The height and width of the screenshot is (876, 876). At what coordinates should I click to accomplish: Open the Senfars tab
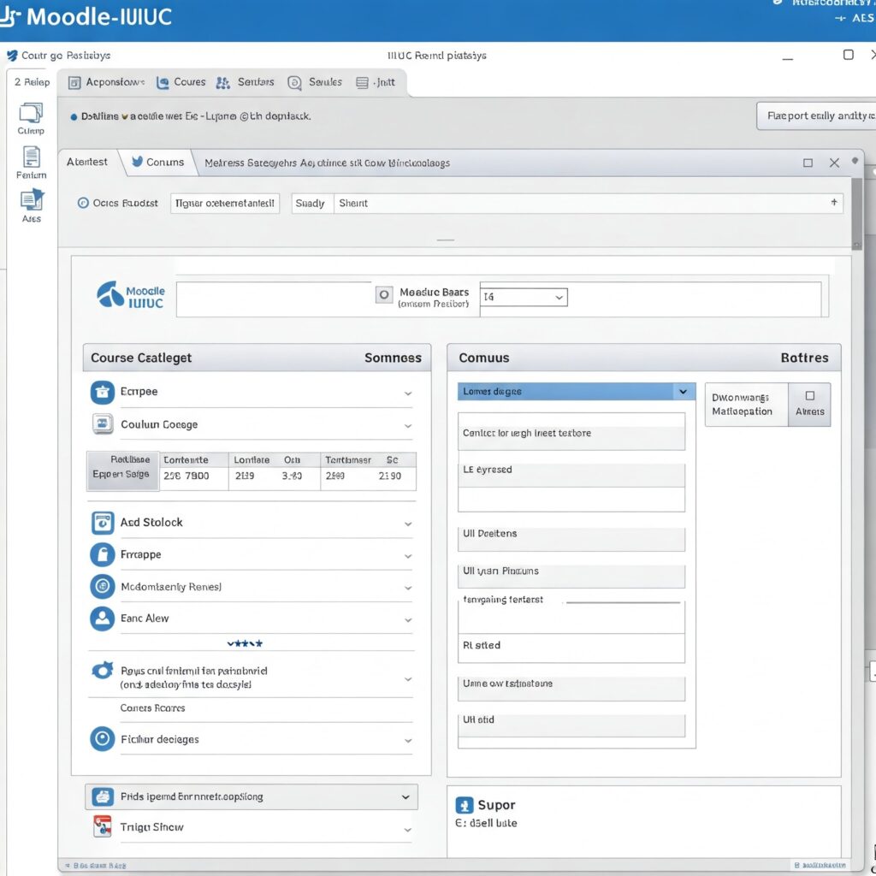[246, 83]
